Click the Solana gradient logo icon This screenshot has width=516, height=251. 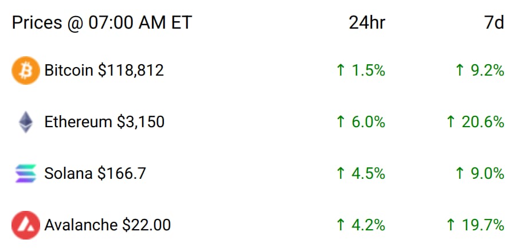tap(26, 174)
